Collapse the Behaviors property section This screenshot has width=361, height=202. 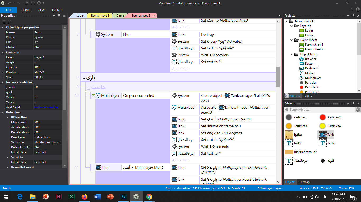pos(3,112)
